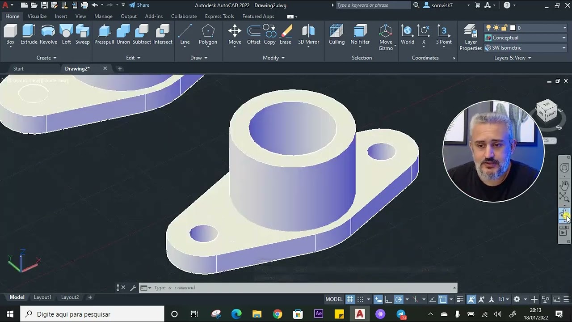Screen dimensions: 572x322
Task: Click the X axis rotate UCS tool
Action: click(424, 35)
